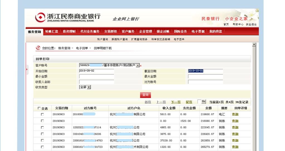Jump to 尾页 last page link
285x151 pixels.
click(189, 102)
